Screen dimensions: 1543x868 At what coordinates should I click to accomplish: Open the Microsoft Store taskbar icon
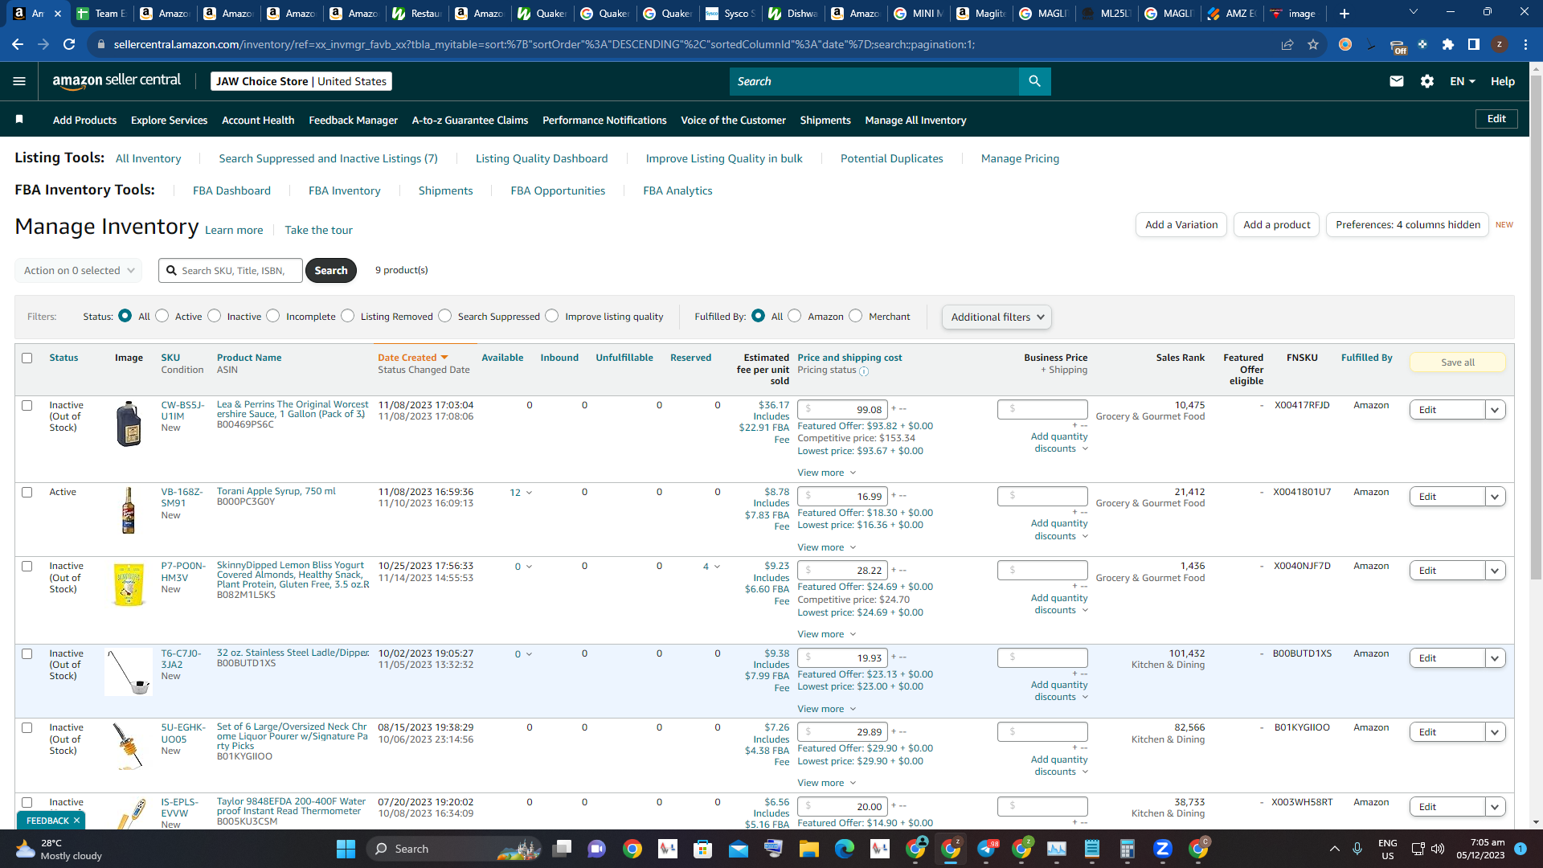(x=703, y=849)
